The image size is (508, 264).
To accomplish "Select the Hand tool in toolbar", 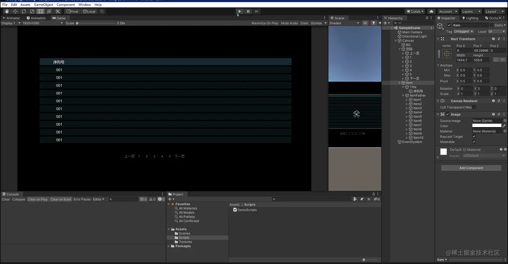I will [7, 11].
